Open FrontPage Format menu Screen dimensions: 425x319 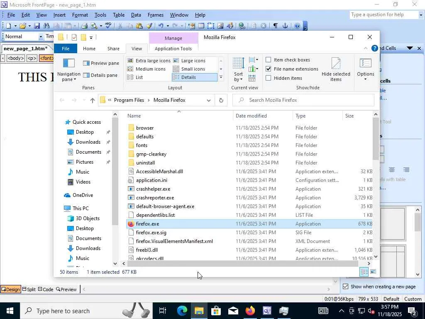pos(80,15)
